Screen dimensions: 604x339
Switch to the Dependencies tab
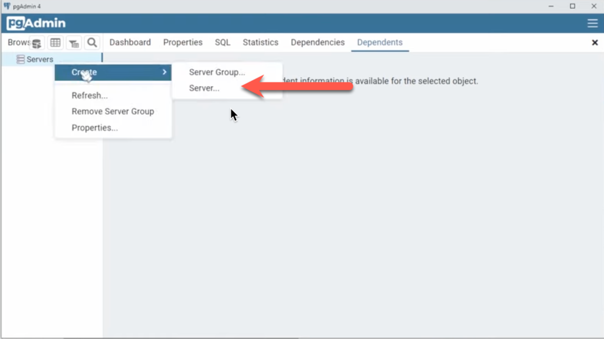[x=318, y=42]
